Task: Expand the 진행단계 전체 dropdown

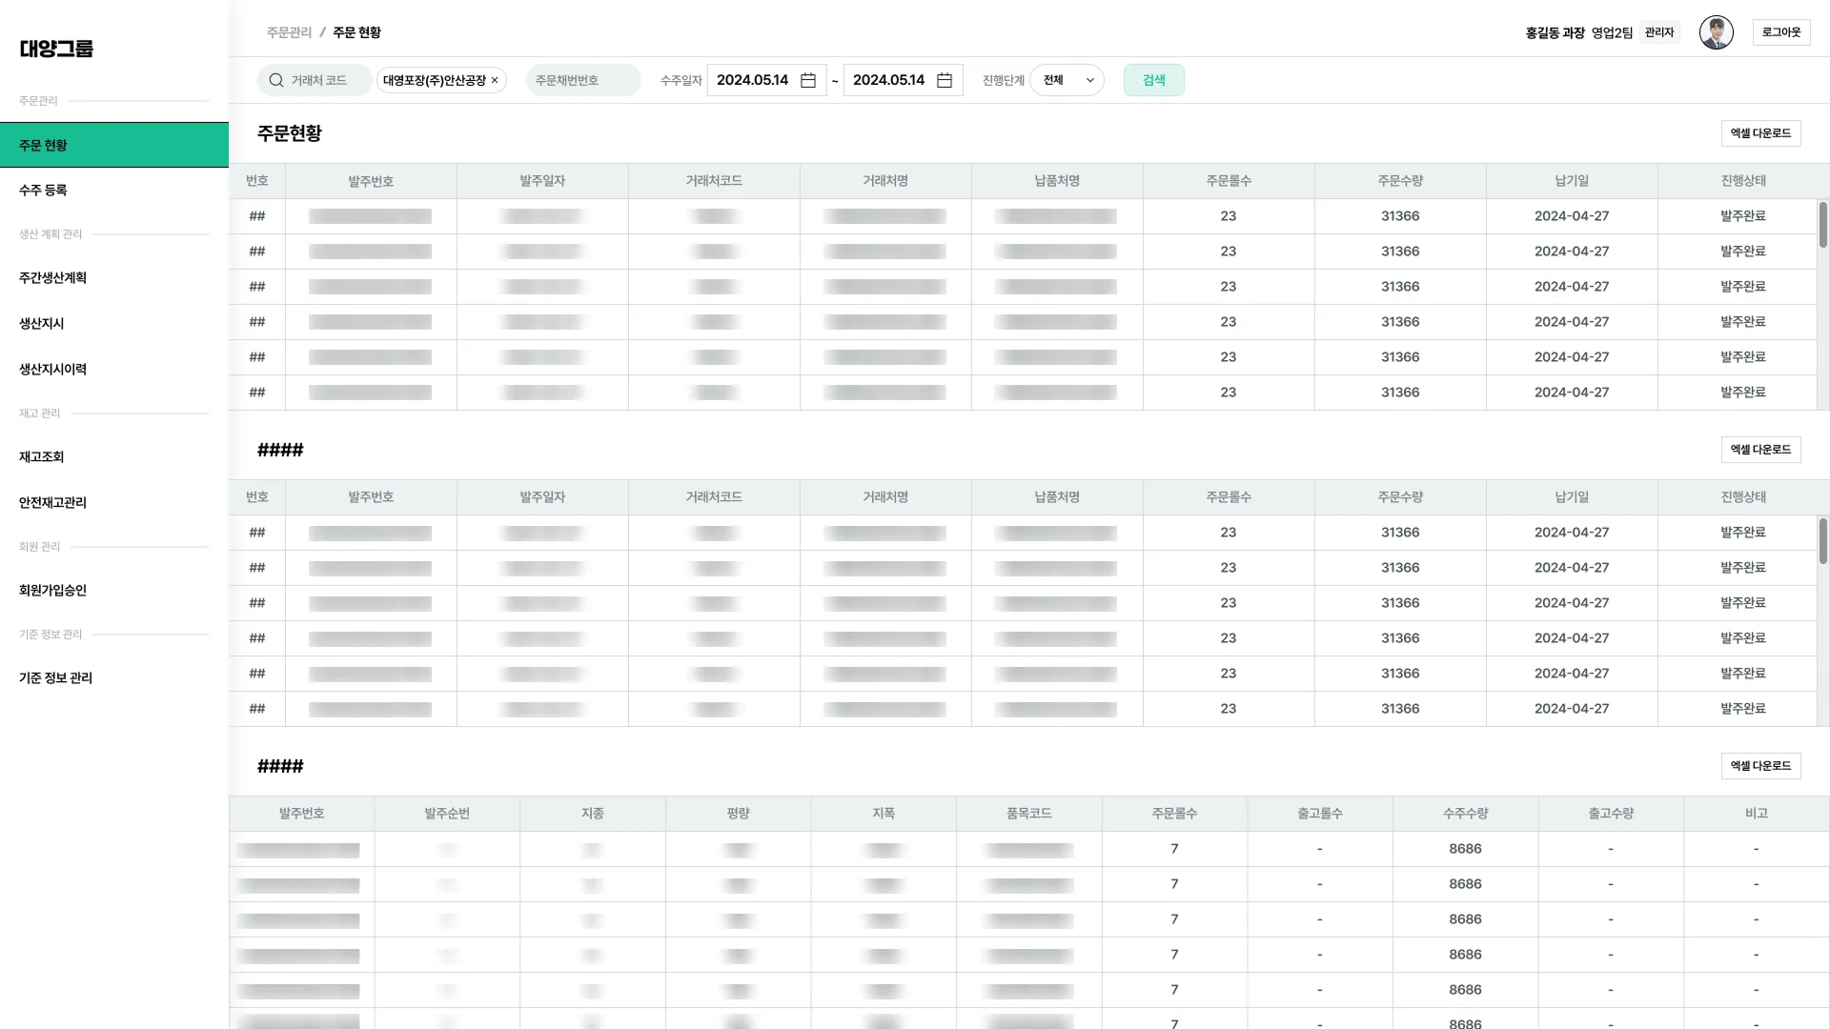Action: click(x=1067, y=80)
